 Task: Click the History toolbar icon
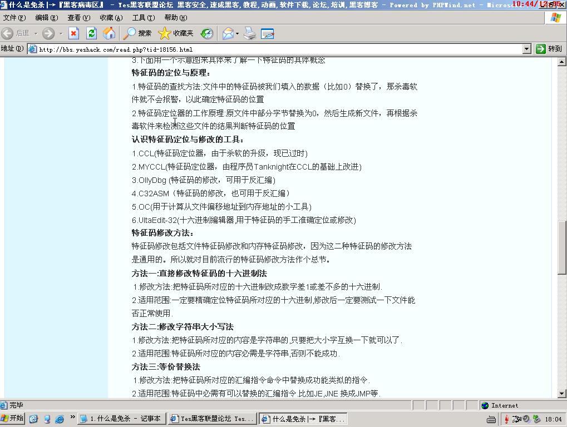[x=207, y=33]
